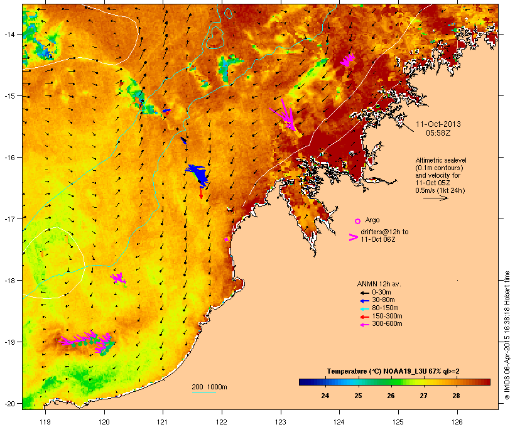Click the longitude axis label 120
Viewport: 515px width, 427px height.
tap(104, 422)
